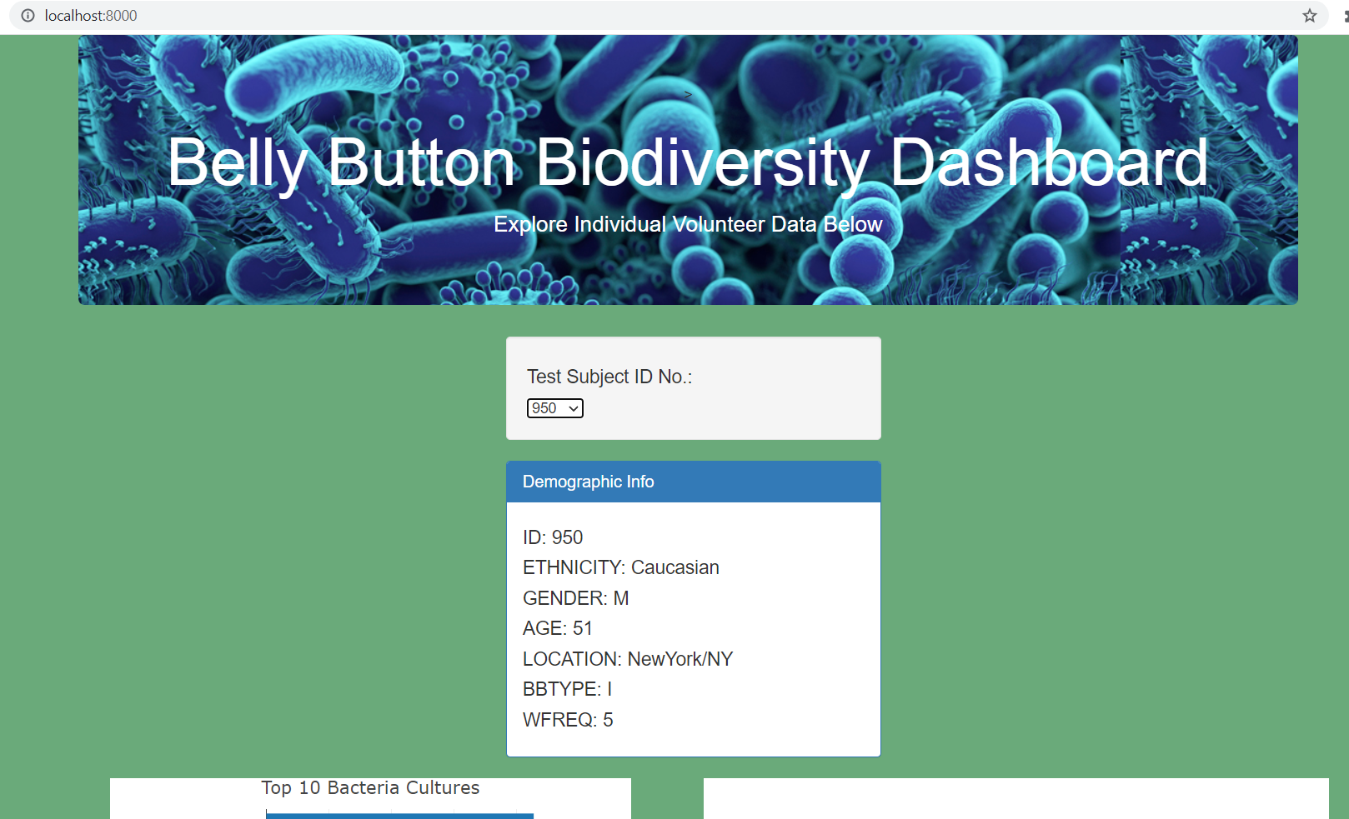Click the chevron on the subject ID selector
The height and width of the screenshot is (819, 1349).
(573, 408)
